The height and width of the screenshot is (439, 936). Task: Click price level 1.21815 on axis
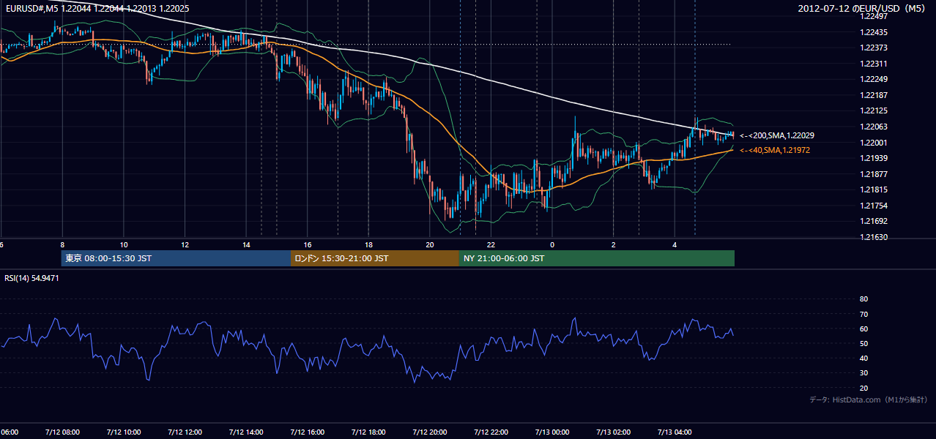pos(873,190)
